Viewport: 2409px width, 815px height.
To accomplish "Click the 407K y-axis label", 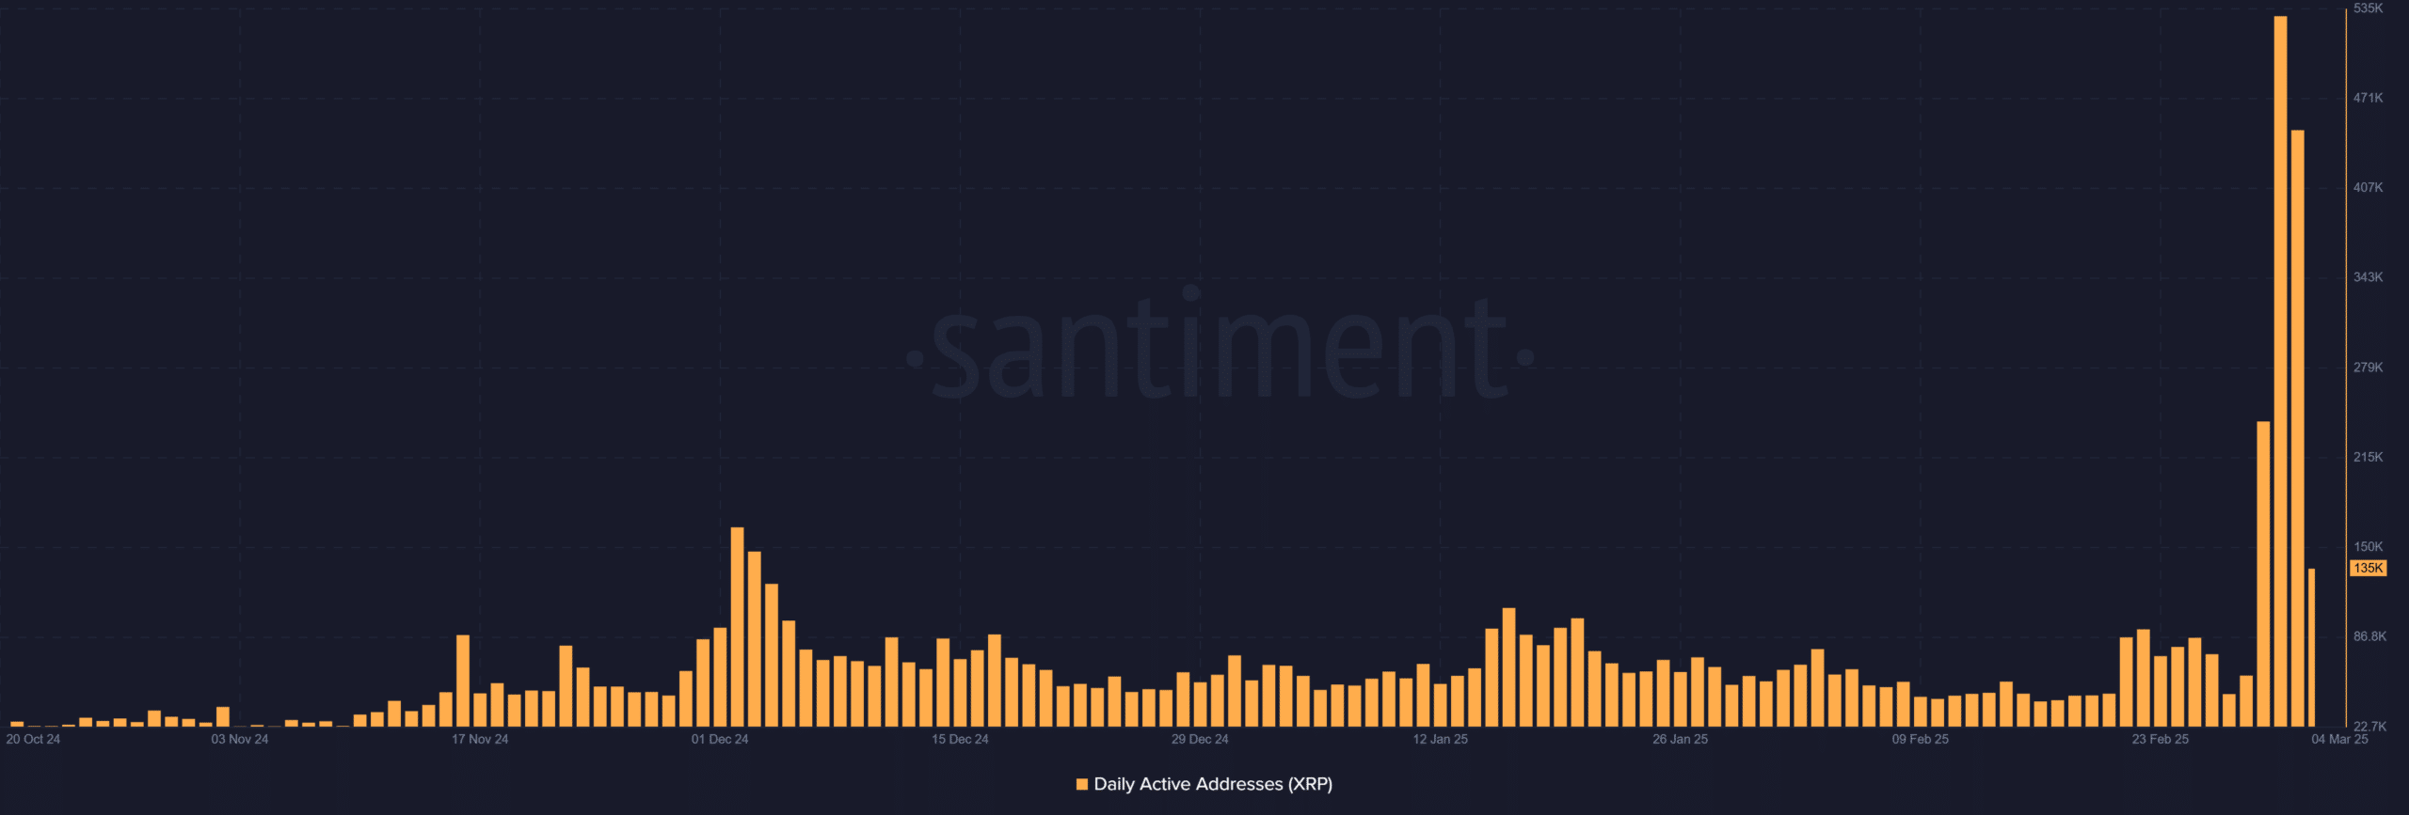I will [2368, 187].
